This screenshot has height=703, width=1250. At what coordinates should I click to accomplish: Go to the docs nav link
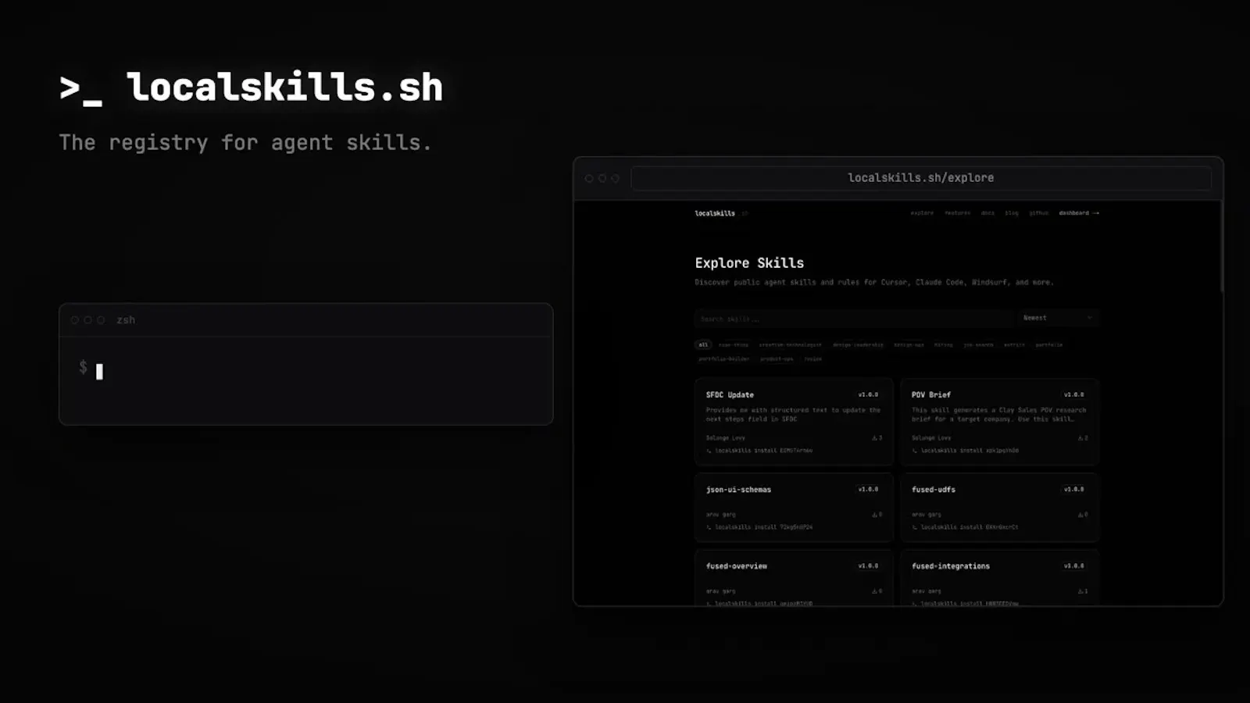[987, 212]
